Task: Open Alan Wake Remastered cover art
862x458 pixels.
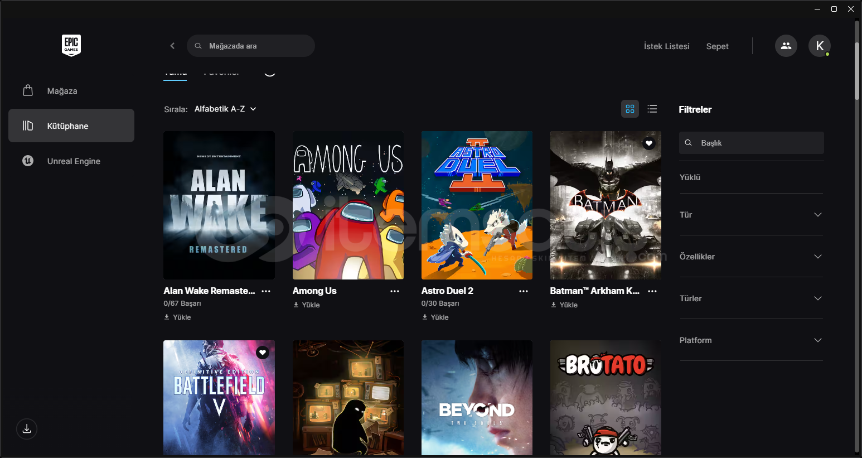Action: tap(219, 205)
